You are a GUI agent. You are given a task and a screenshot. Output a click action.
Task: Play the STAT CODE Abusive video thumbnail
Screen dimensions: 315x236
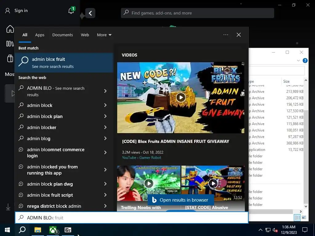click(x=213, y=183)
